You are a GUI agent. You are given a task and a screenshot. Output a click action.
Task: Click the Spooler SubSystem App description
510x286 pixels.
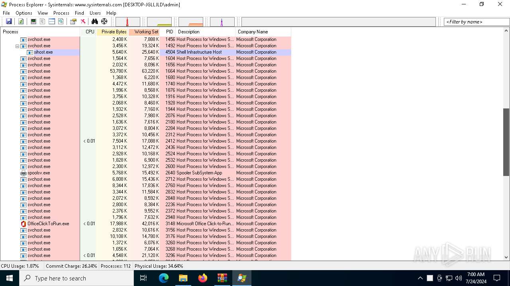(199, 173)
